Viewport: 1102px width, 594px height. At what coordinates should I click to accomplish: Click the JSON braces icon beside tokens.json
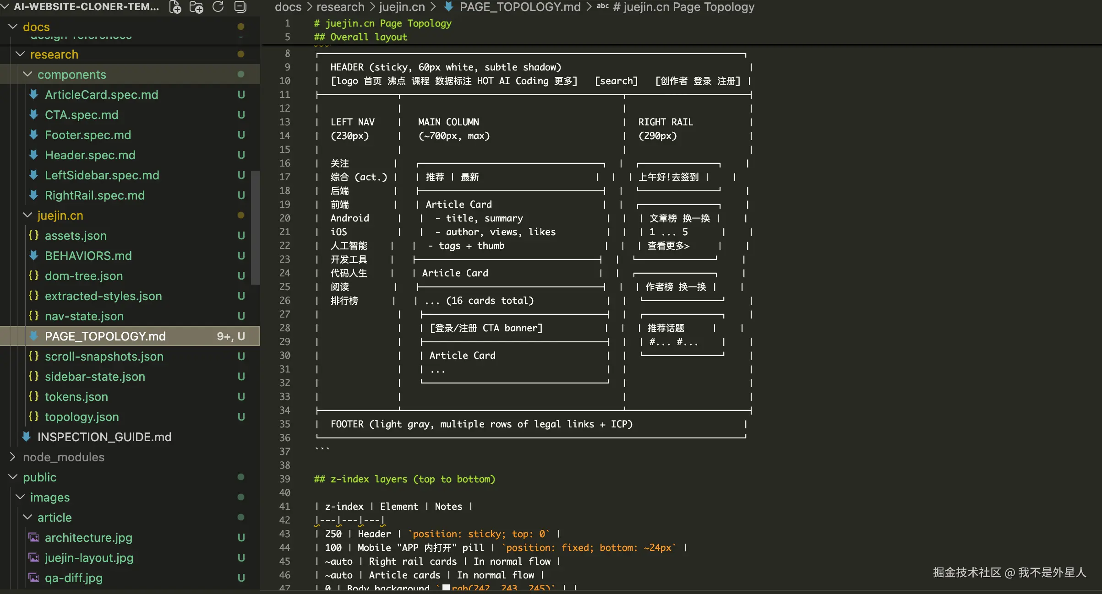click(x=33, y=396)
